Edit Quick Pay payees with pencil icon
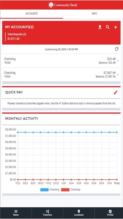Viewport: 123px width, 219px height. [115, 93]
